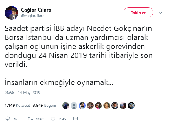The image size is (173, 125).
Task: Select the first liker avatar in row
Action: (66, 106)
